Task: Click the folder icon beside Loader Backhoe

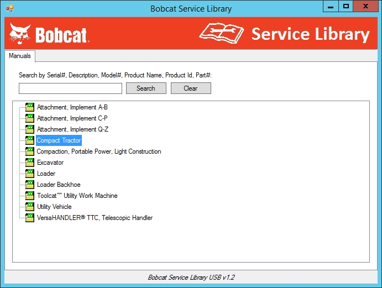Action: [x=30, y=185]
